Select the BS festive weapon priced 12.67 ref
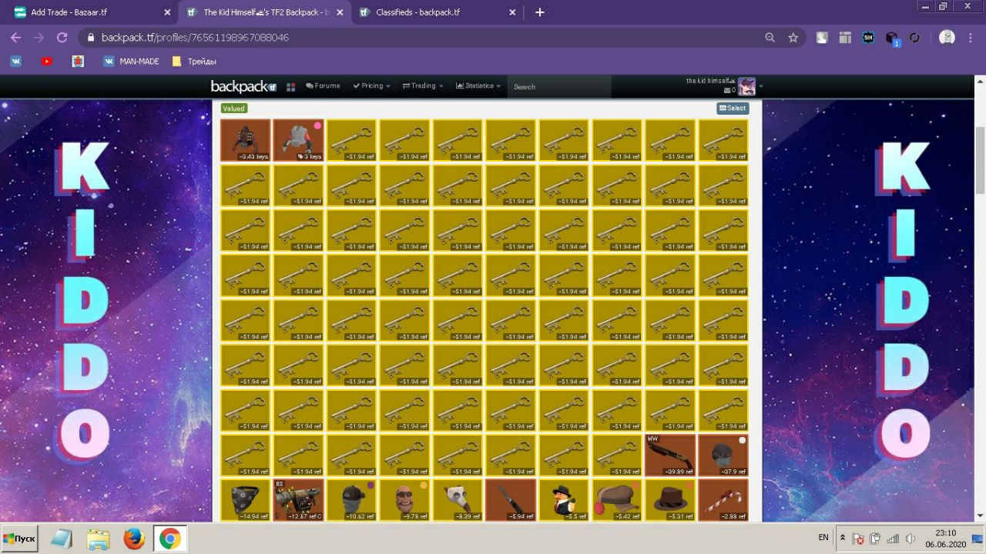Image resolution: width=986 pixels, height=554 pixels. pos(299,500)
